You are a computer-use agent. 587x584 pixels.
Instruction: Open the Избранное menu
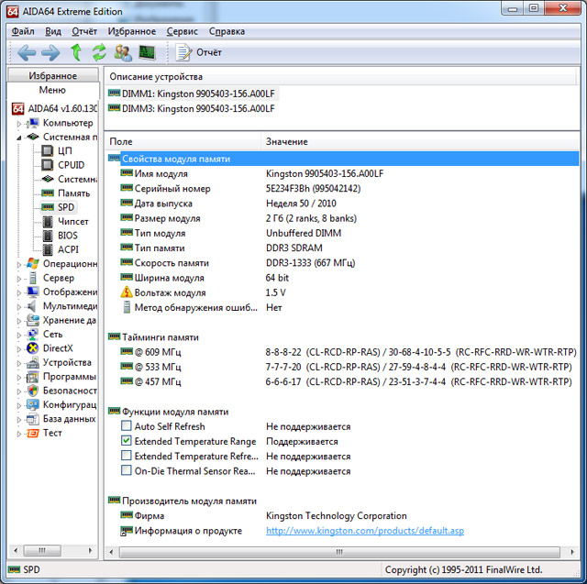[132, 31]
